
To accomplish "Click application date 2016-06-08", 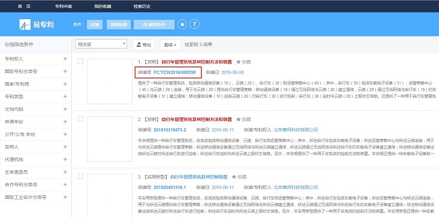I will pyautogui.click(x=232, y=72).
